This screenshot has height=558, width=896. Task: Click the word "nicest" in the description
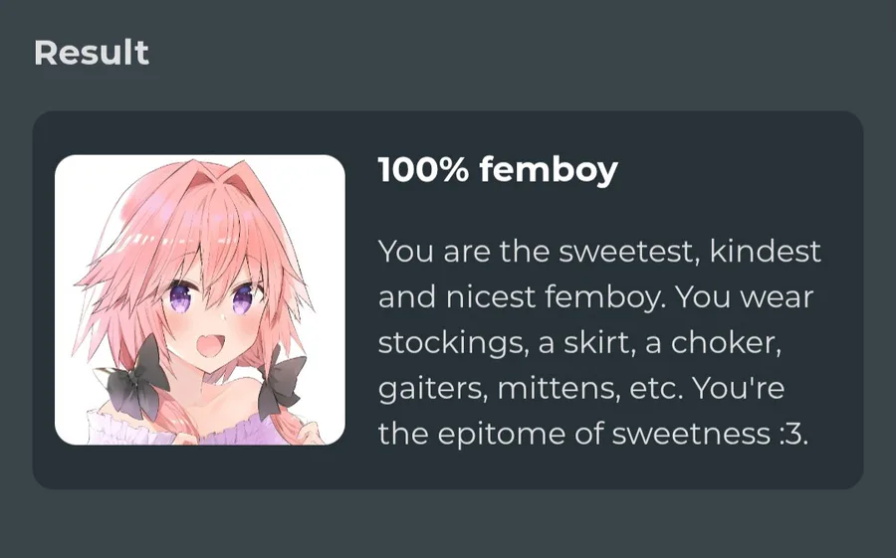click(x=490, y=297)
